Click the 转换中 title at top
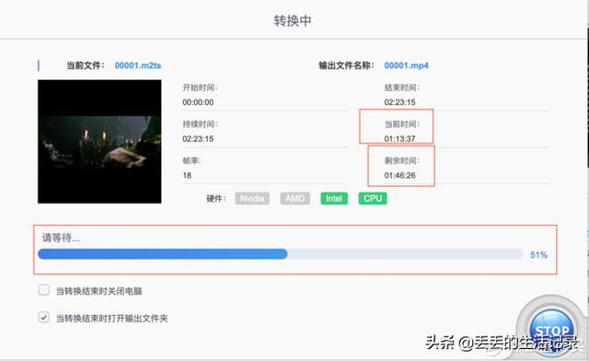 (293, 20)
